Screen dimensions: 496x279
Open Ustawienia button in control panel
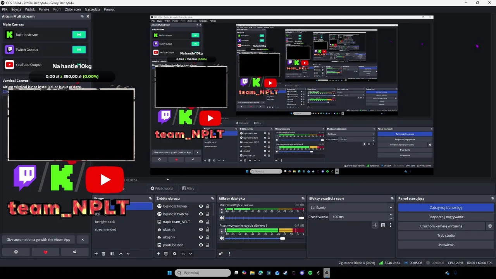[446, 245]
